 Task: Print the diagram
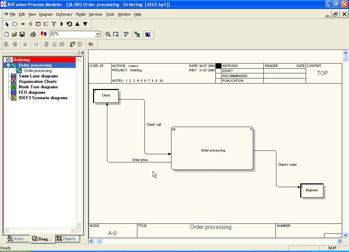click(33, 34)
